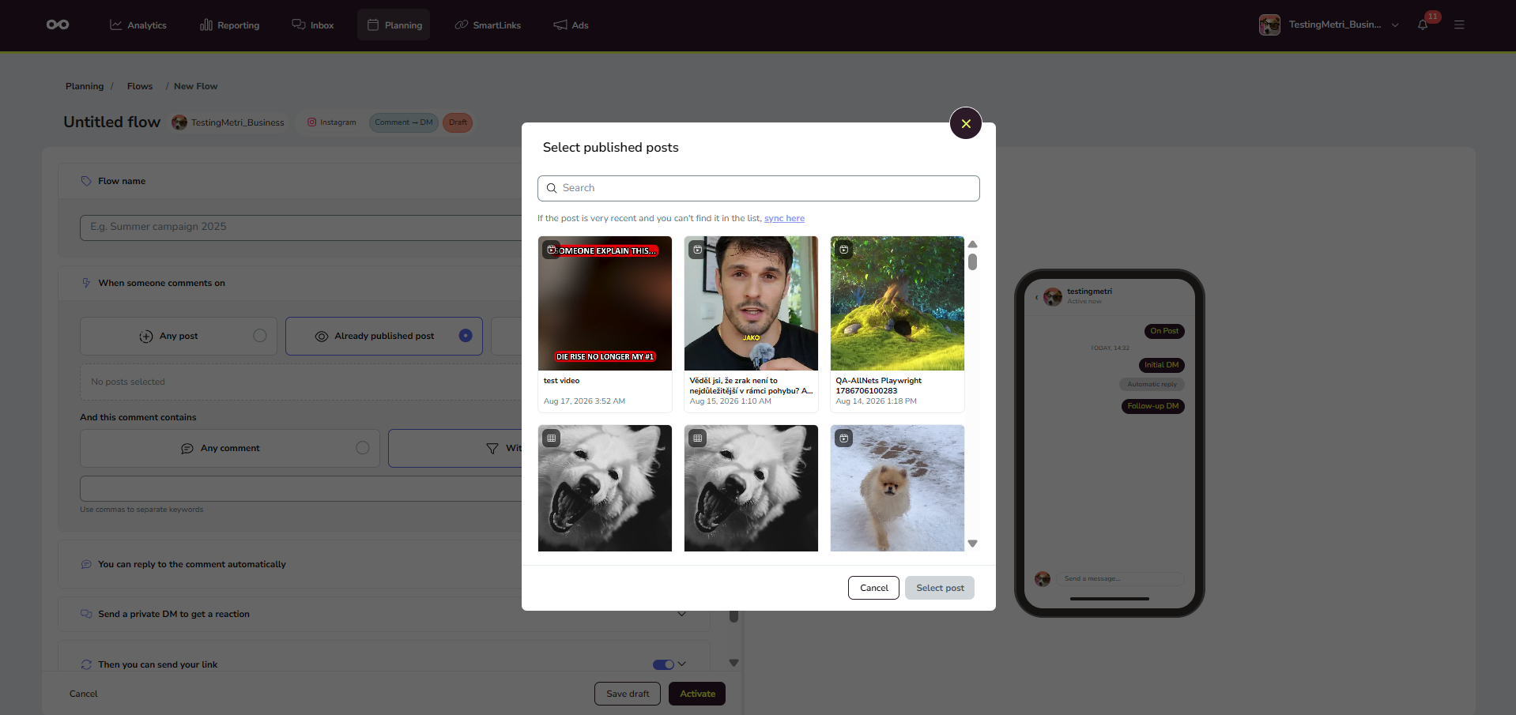Click the comment icon beside automatic reply section

(86, 564)
